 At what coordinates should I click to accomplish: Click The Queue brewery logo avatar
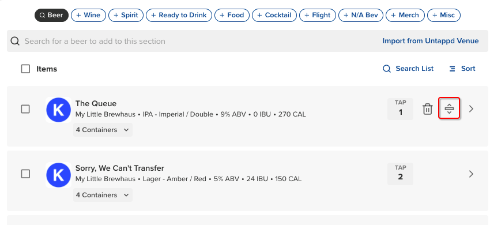click(58, 110)
